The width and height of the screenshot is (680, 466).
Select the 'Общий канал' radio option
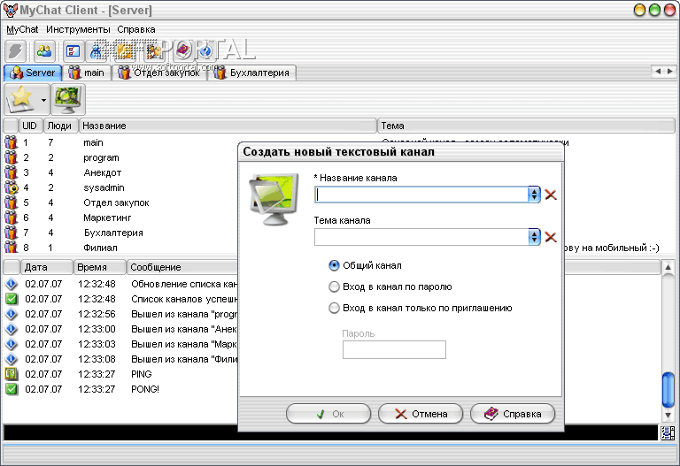(x=334, y=265)
